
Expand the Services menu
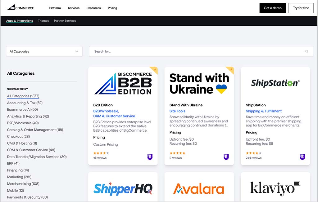[x=75, y=8]
